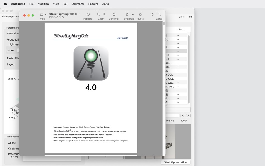This screenshot has height=166, width=265.
Task: Click the Lanes label in Parameters
Action: [10, 50]
